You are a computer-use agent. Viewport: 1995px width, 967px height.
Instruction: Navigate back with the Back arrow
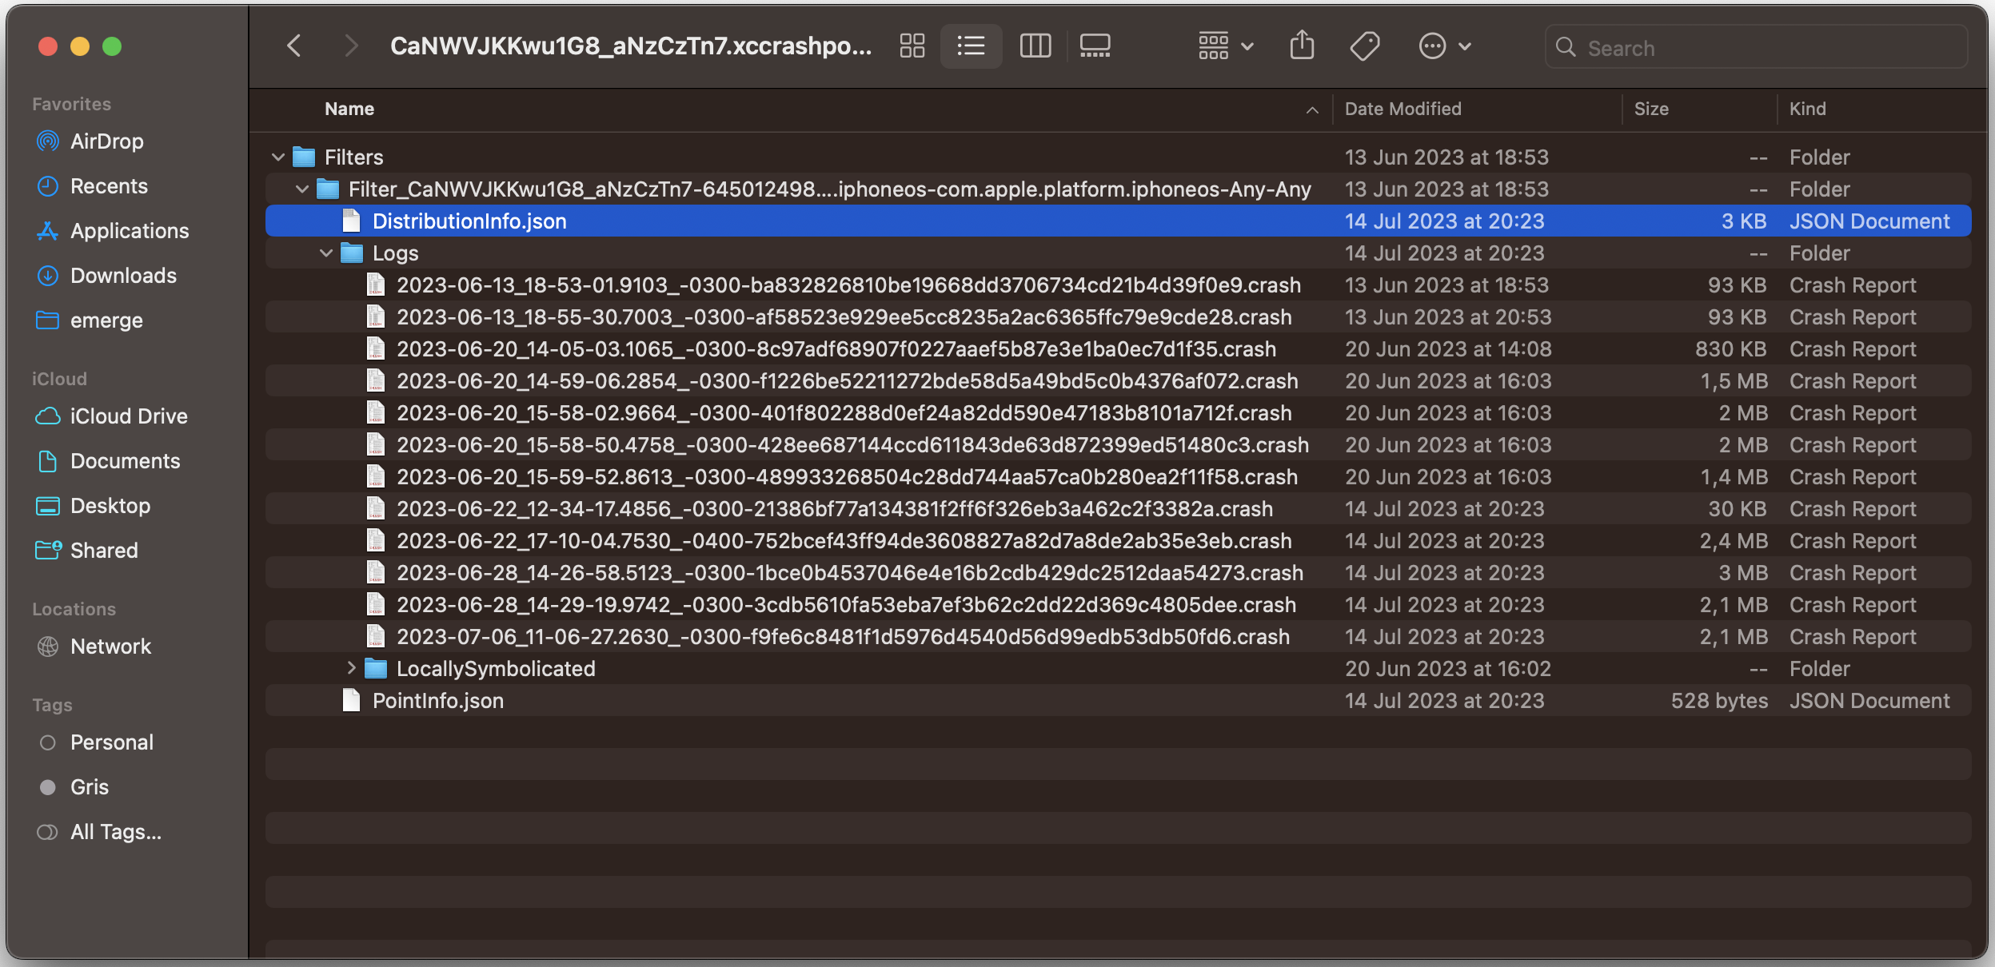295,46
